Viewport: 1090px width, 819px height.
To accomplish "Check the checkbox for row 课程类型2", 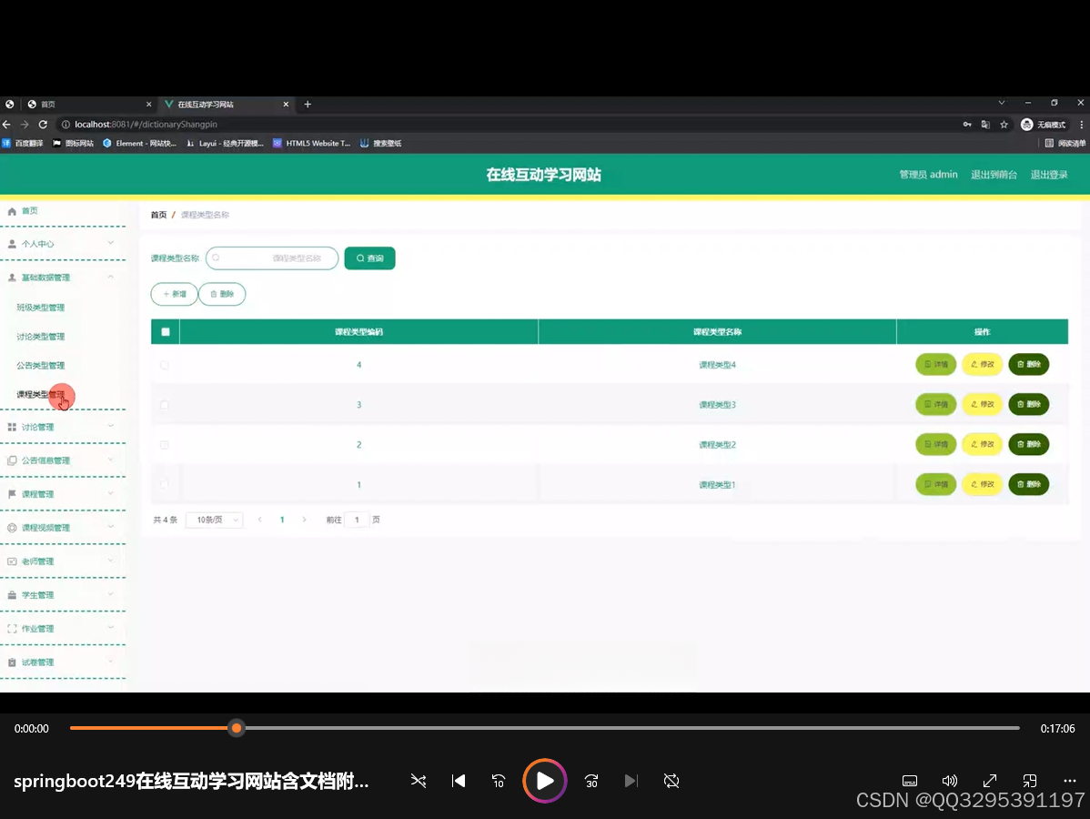I will point(165,445).
